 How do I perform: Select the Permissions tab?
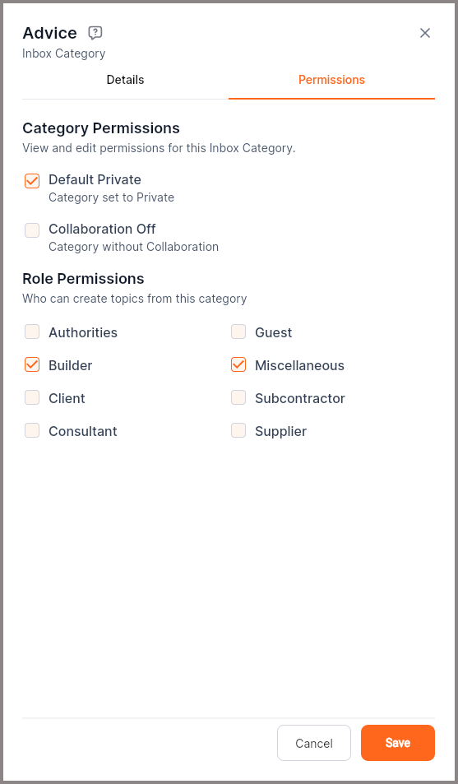tap(331, 80)
